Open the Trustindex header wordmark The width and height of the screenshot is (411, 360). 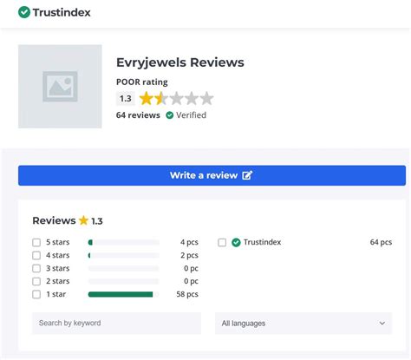pos(62,12)
